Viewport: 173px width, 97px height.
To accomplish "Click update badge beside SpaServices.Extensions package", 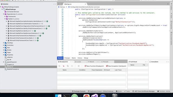I will tap(43, 33).
